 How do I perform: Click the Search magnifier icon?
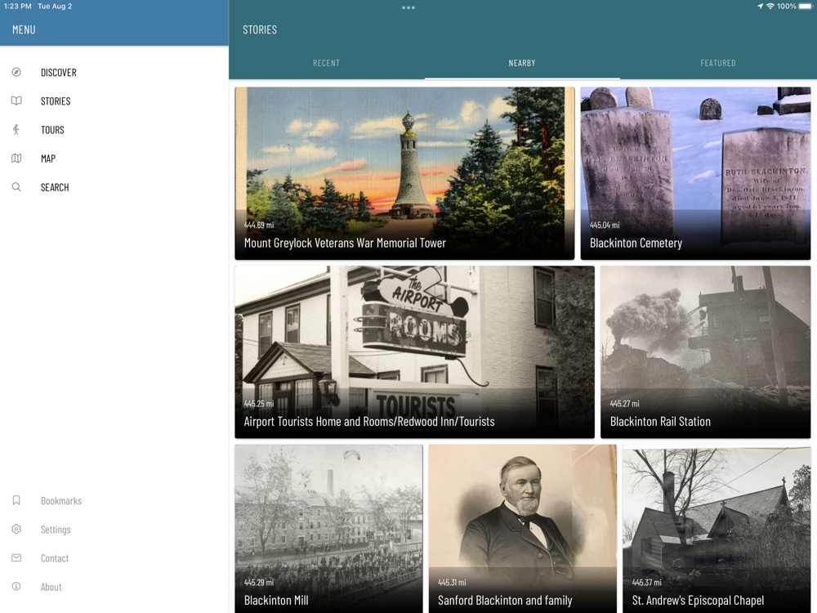pyautogui.click(x=16, y=187)
